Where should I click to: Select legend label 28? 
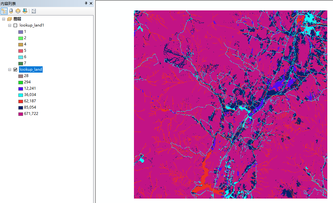26,76
